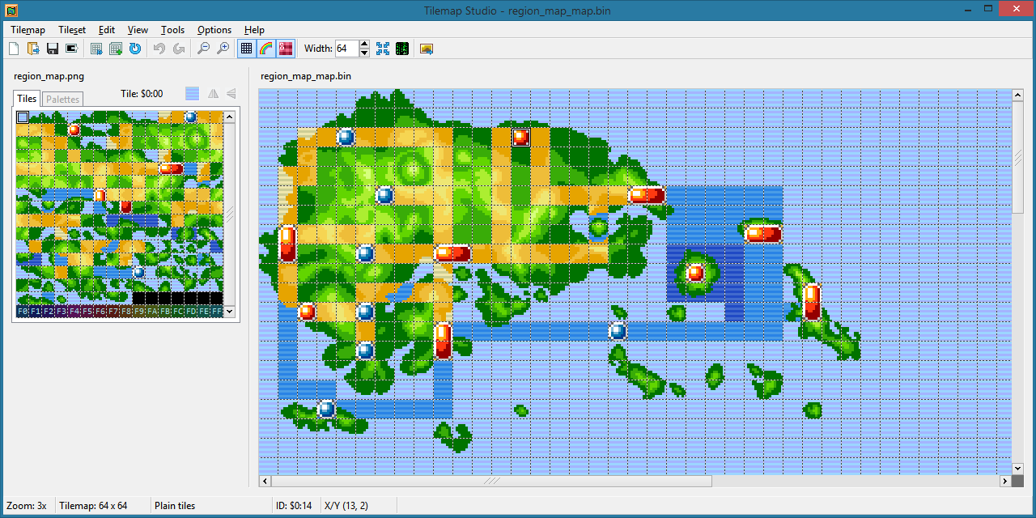Image resolution: width=1036 pixels, height=518 pixels.
Task: Redo the last undone action
Action: [x=178, y=48]
